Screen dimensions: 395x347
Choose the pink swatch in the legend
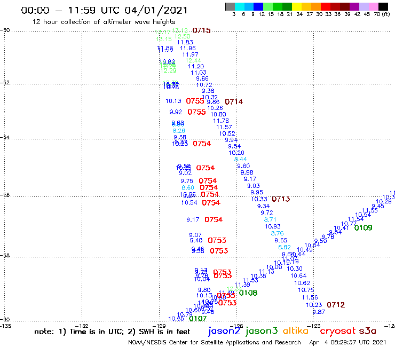pos(373,6)
